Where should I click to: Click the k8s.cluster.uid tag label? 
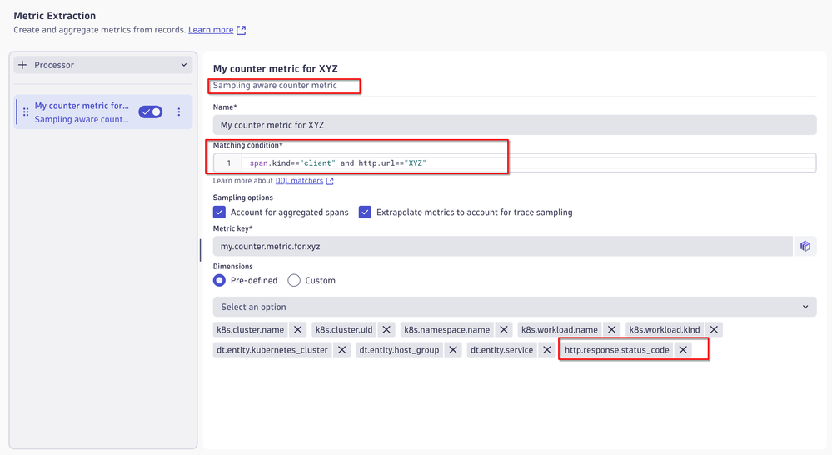pyautogui.click(x=344, y=330)
